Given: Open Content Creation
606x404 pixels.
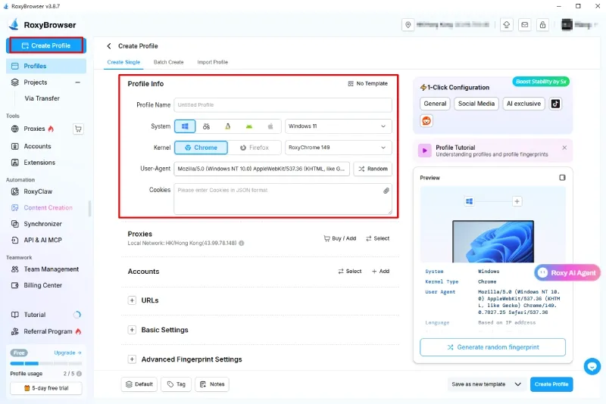Looking at the screenshot, I should (48, 207).
